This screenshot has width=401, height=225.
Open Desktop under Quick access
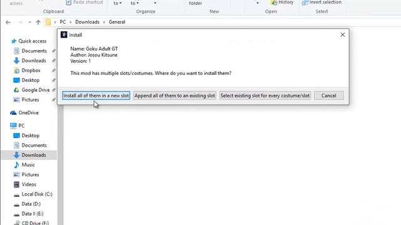(x=31, y=80)
